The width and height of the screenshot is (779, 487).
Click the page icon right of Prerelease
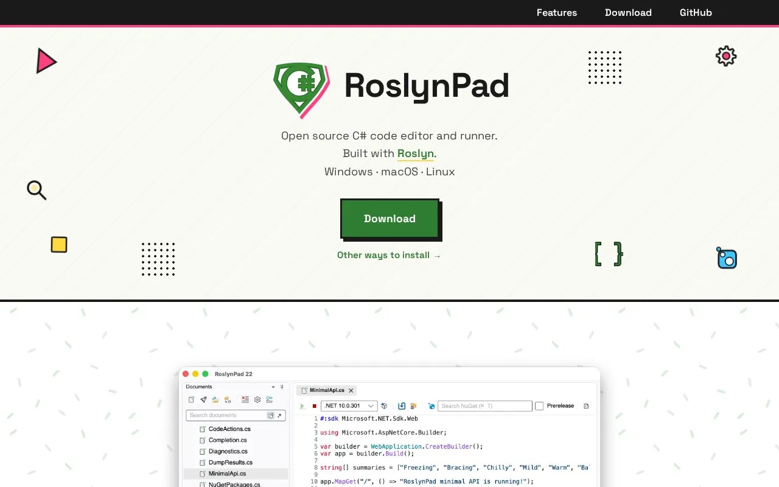pos(586,406)
